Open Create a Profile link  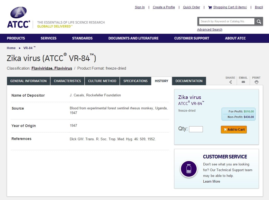pos(164,7)
